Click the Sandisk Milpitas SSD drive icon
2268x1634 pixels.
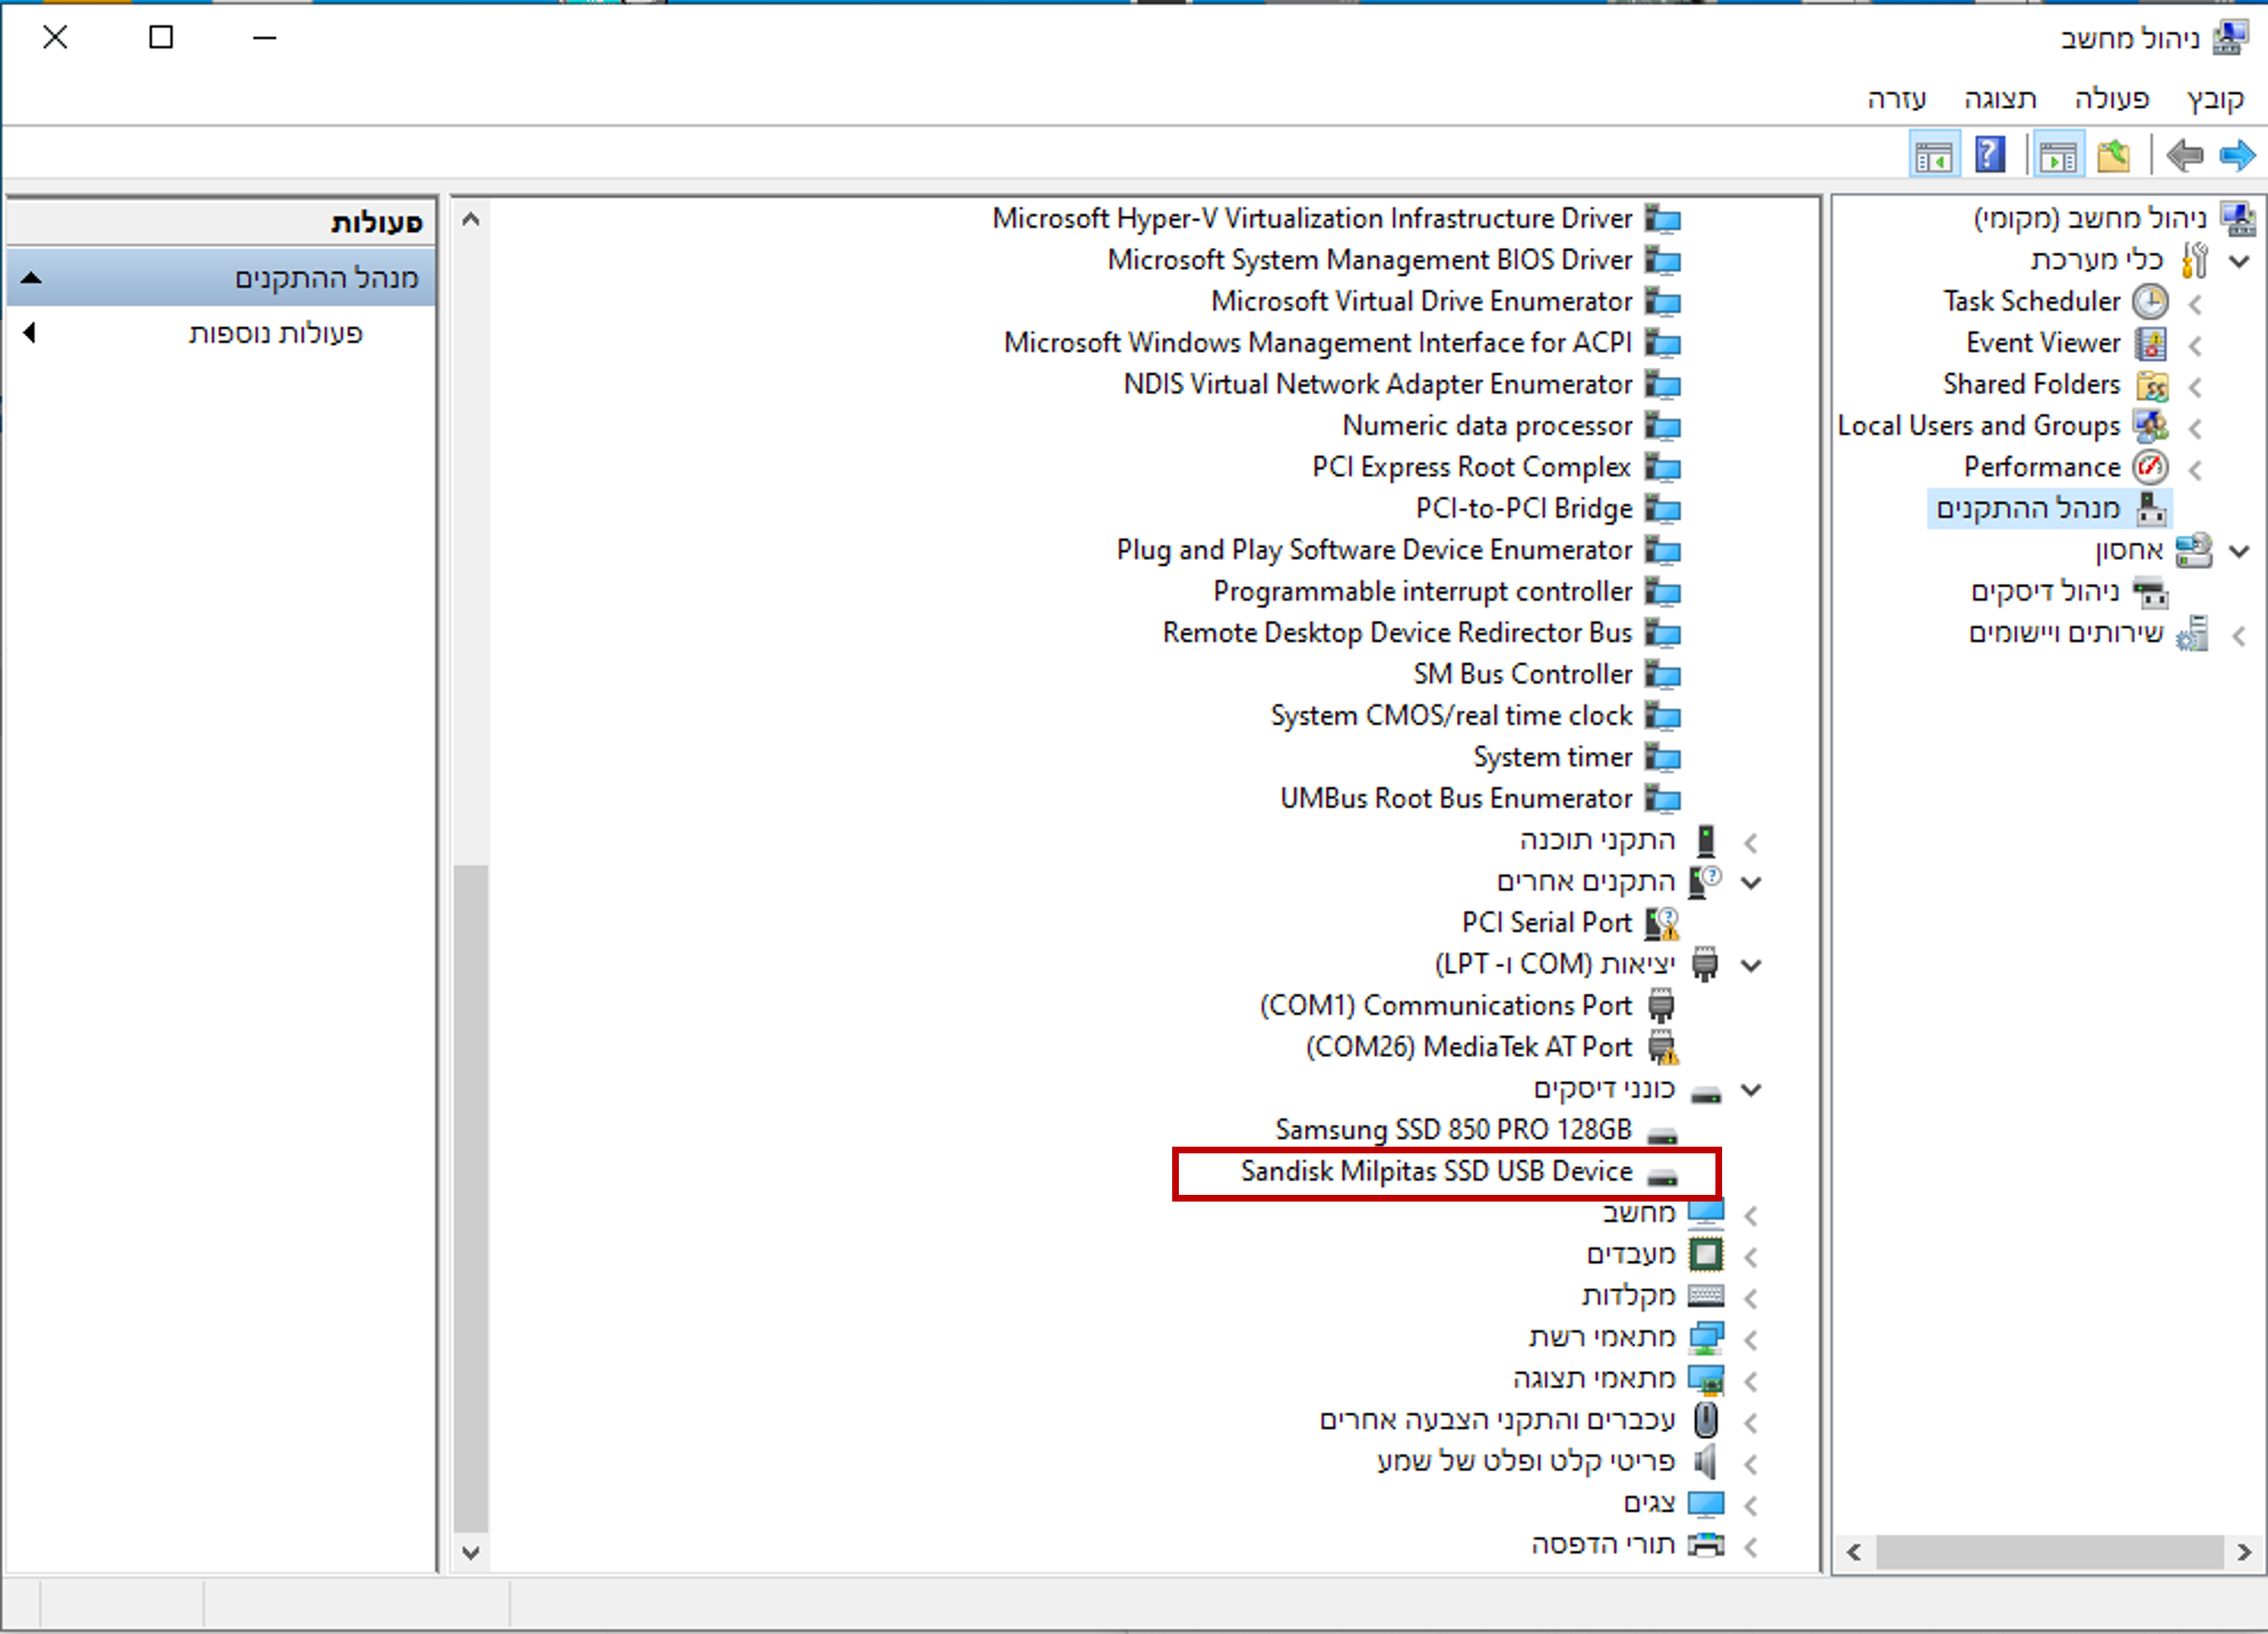point(1662,1177)
